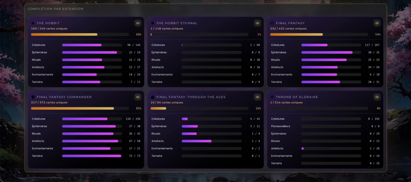Click the '16%' percentage value

click(258, 109)
